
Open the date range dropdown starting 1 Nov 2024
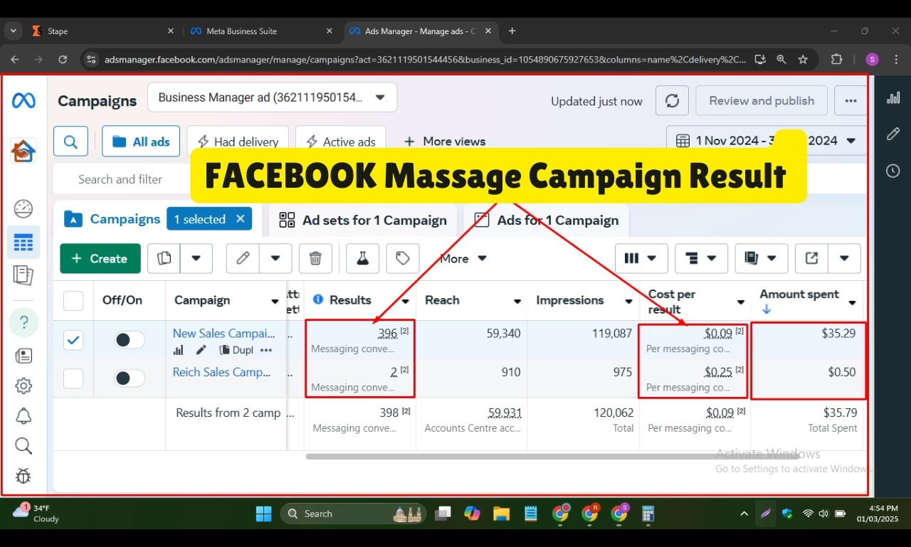[x=767, y=141]
